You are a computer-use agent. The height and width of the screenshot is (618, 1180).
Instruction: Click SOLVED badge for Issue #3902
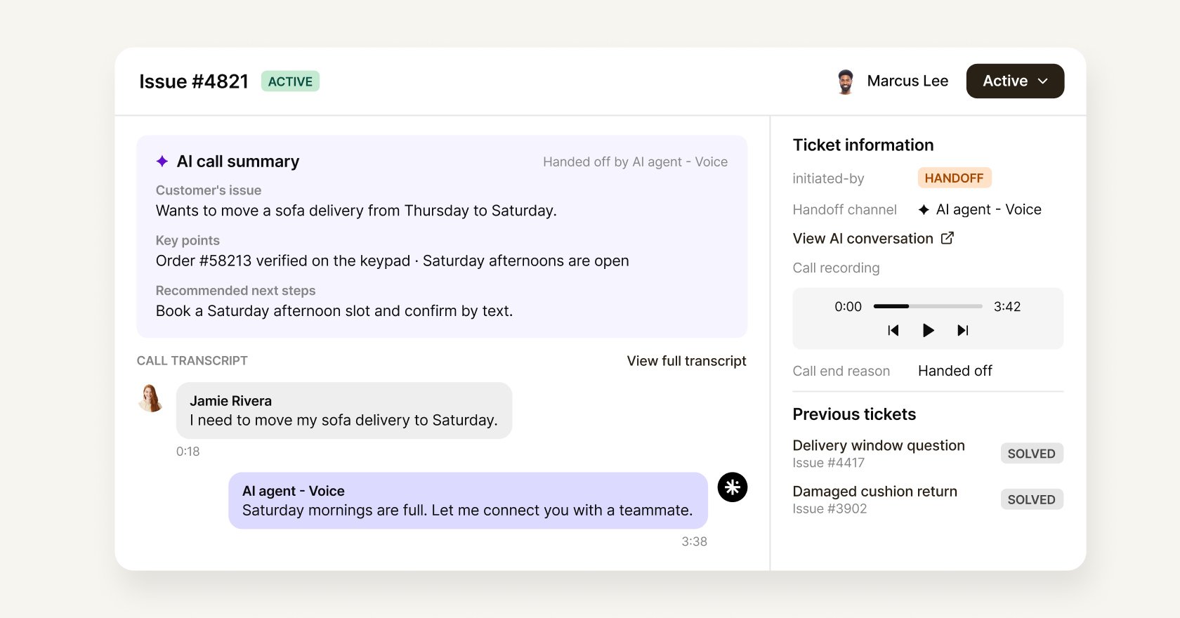(x=1031, y=499)
